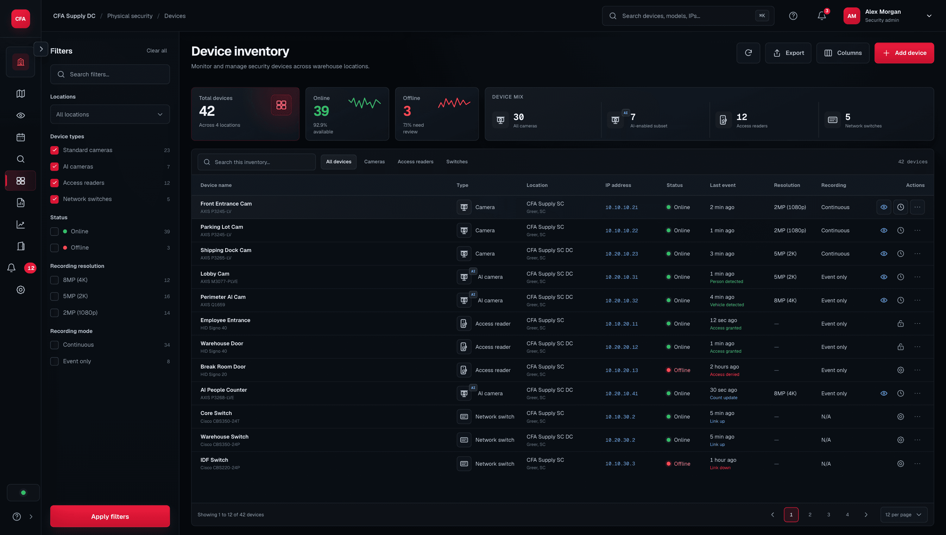Click the Add device button
This screenshot has width=946, height=535.
click(904, 53)
